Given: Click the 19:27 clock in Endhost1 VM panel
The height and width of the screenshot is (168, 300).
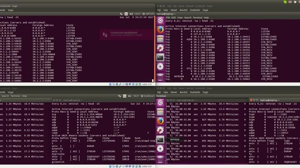Looking at the screenshot, I should [136, 96].
